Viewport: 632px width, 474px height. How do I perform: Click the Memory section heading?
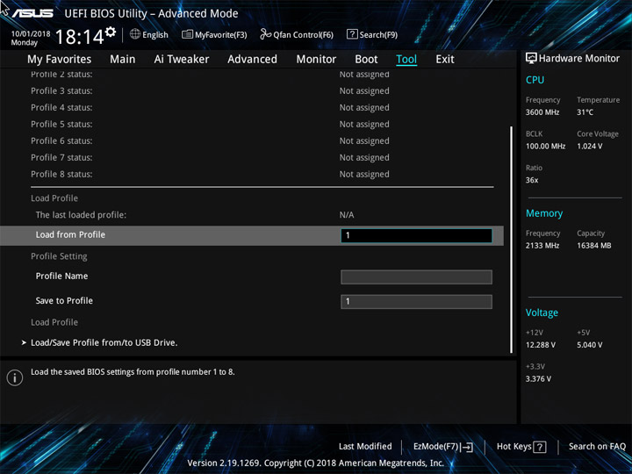544,213
